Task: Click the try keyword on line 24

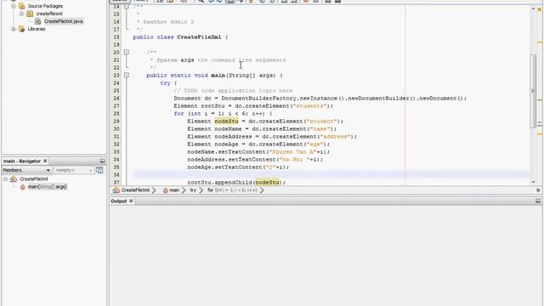Action: (165, 83)
